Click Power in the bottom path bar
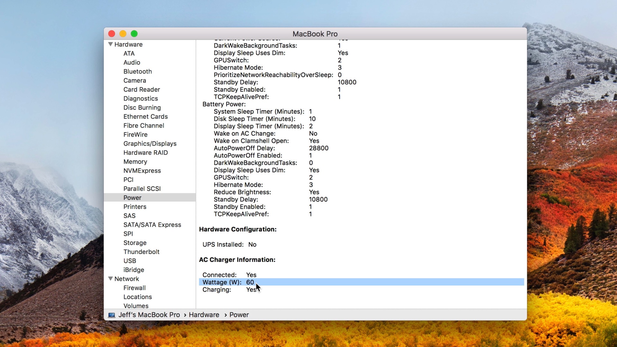Screen dimensions: 617x347 (x=239, y=315)
